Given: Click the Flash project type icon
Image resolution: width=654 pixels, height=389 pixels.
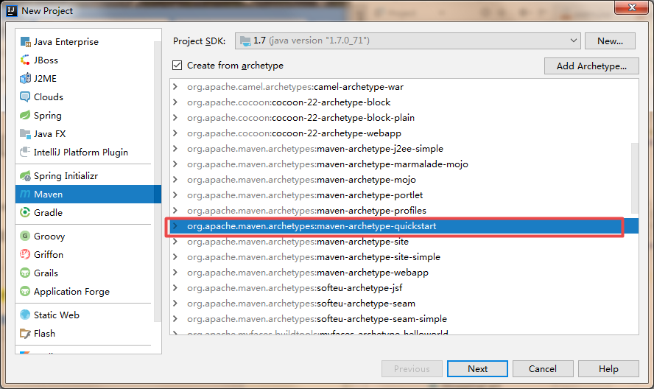Looking at the screenshot, I should [26, 333].
